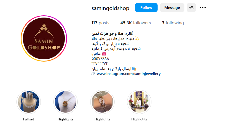This screenshot has width=240, height=131.
Task: Click the add similar accounts person icon
Action: (x=191, y=8)
